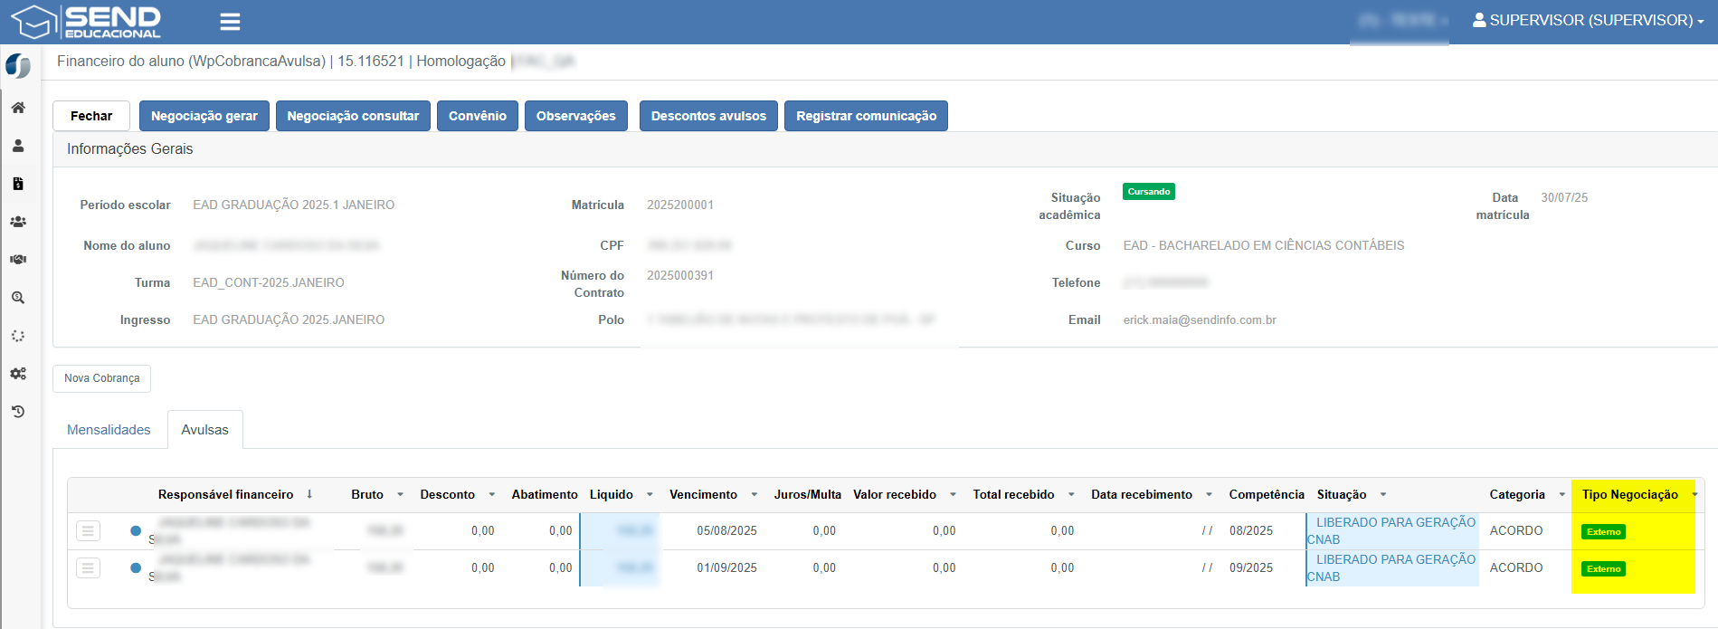Toggle the hamburger menu in header
This screenshot has height=629, width=1718.
[230, 22]
